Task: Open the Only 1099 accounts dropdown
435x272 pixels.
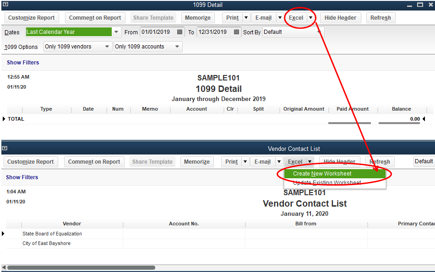Action: (177, 47)
